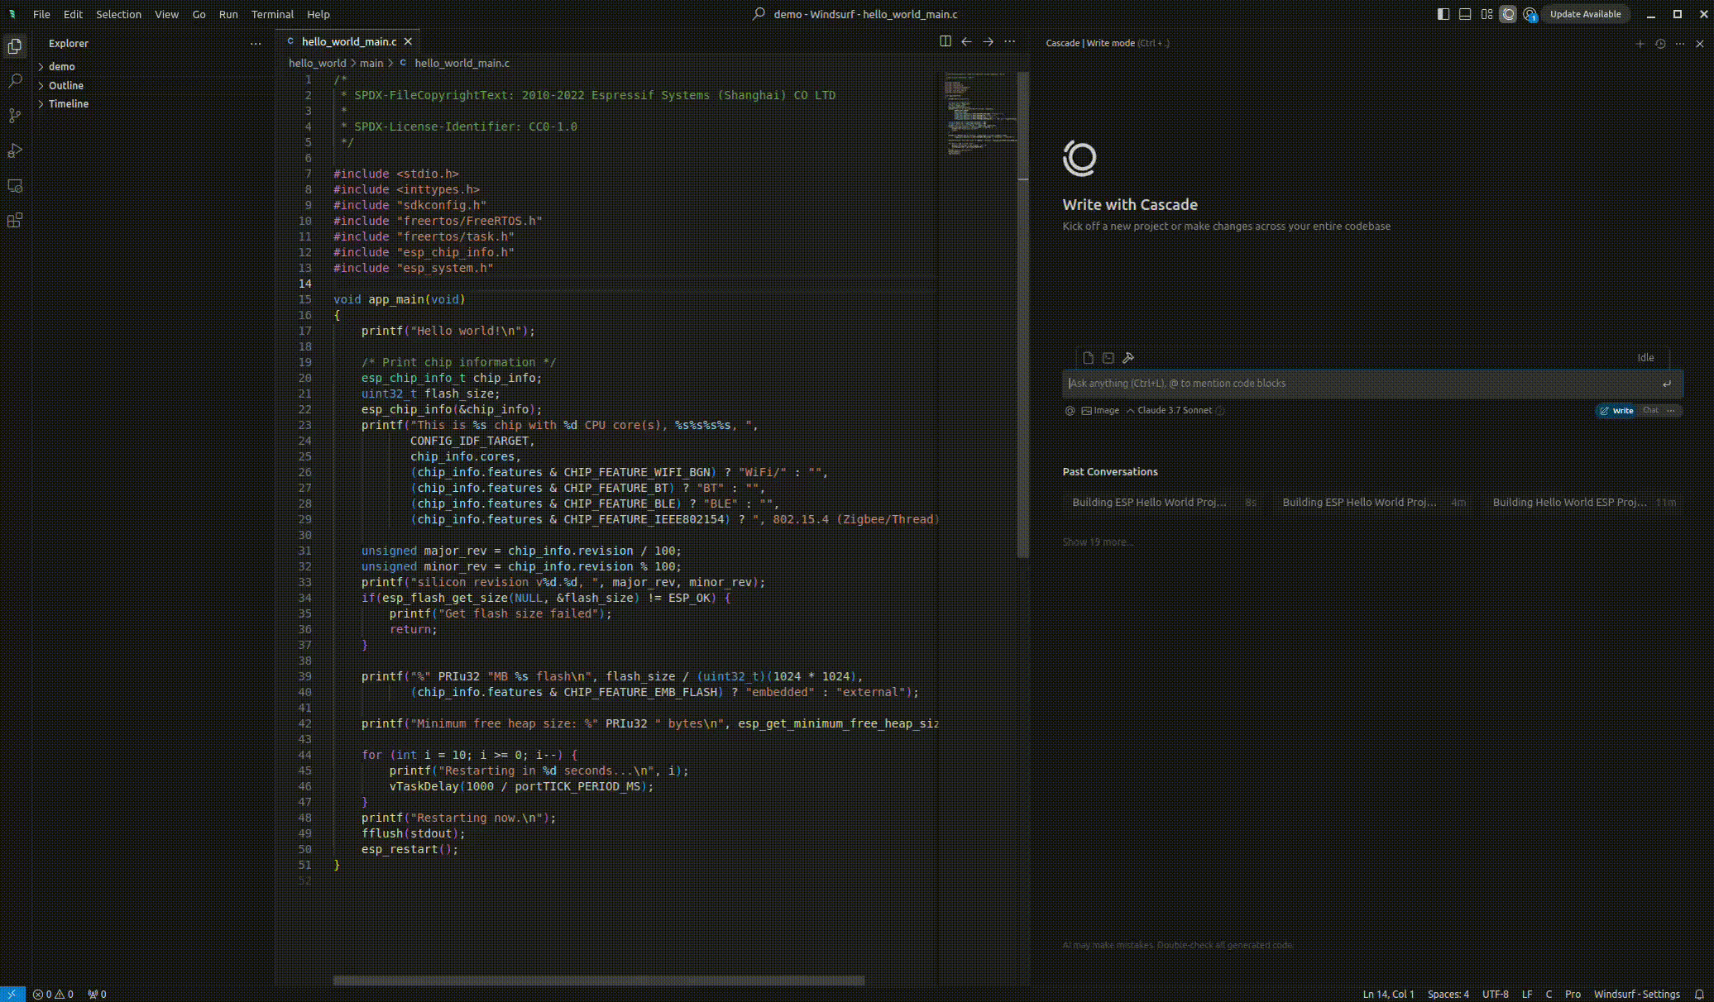Image resolution: width=1714 pixels, height=1002 pixels.
Task: Open the Extensions view
Action: pyautogui.click(x=15, y=221)
